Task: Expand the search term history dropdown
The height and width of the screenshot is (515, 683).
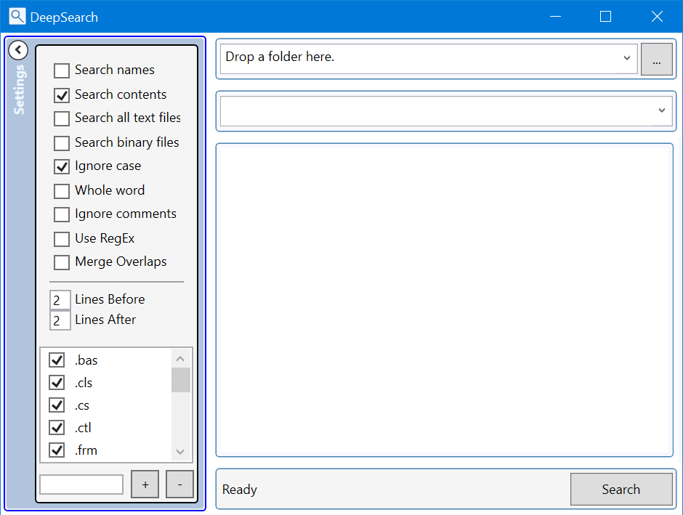Action: 662,110
